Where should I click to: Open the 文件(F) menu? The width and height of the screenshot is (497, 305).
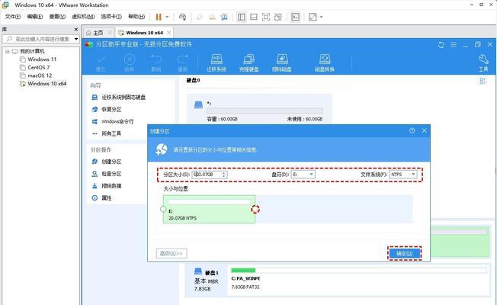point(13,17)
